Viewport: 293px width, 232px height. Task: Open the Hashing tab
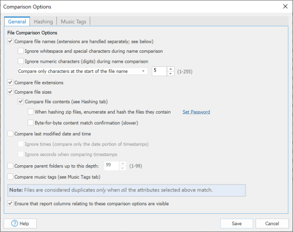[x=43, y=22]
